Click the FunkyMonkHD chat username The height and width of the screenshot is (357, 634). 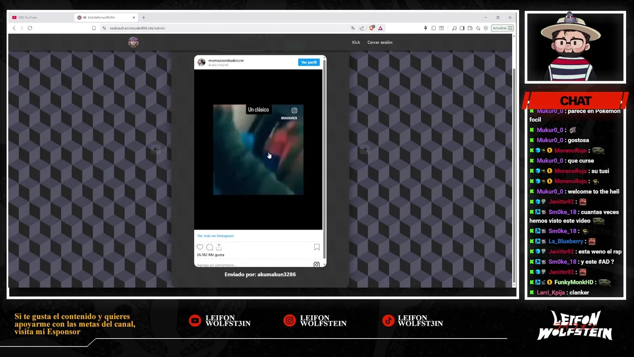(574, 282)
